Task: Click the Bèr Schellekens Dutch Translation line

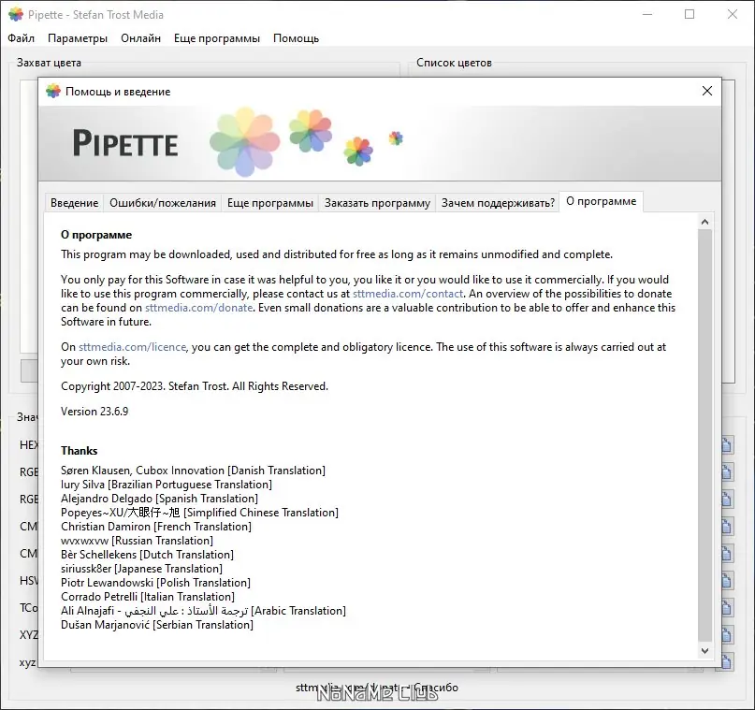Action: tap(147, 555)
